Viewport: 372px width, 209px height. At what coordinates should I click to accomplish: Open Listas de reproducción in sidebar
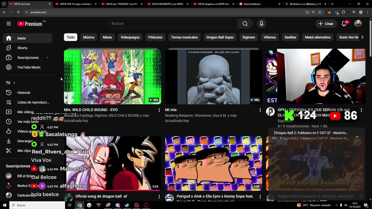click(28, 102)
